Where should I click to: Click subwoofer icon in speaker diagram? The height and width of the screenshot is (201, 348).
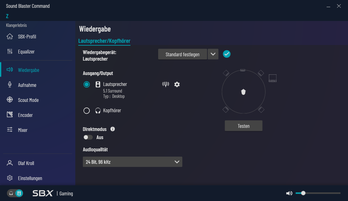[273, 78]
